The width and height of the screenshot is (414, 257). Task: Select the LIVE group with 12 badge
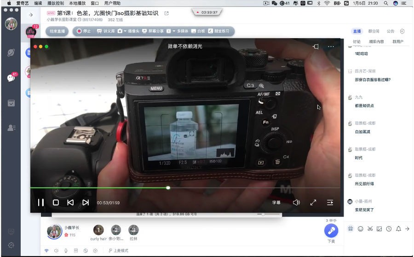pos(31,32)
